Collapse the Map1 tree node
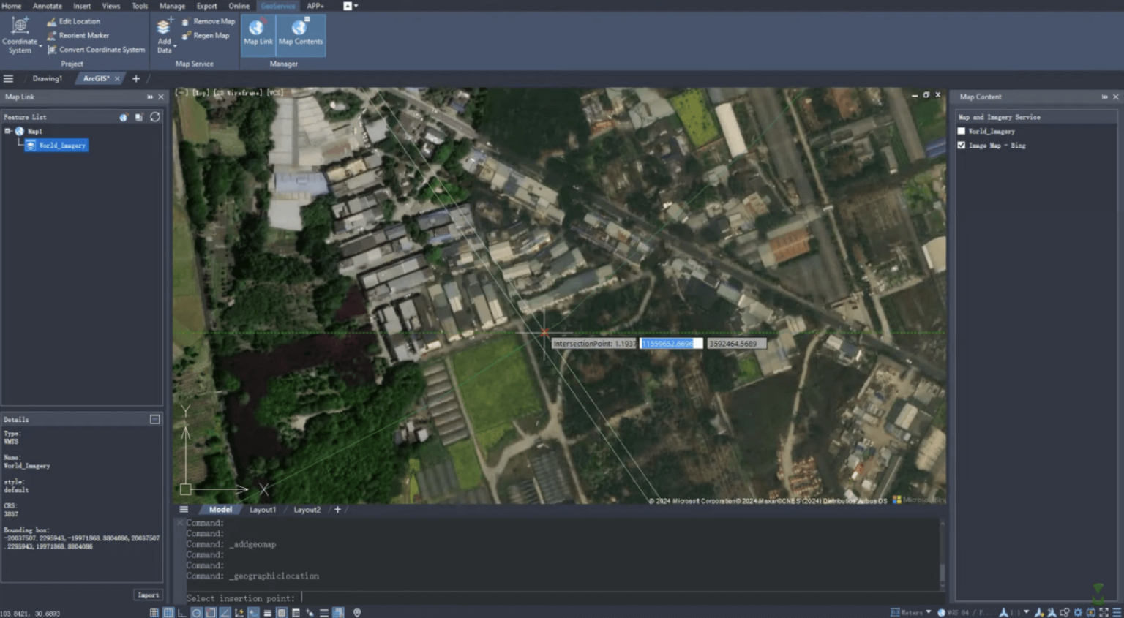Screen dimensions: 1124x618 (x=7, y=131)
